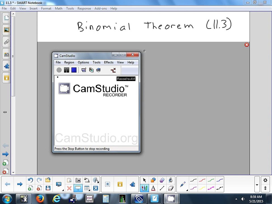Open the CamStudio Options menu

point(83,62)
